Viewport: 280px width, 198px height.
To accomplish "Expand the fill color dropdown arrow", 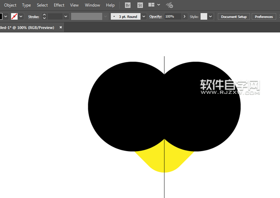I will tap(6, 16).
